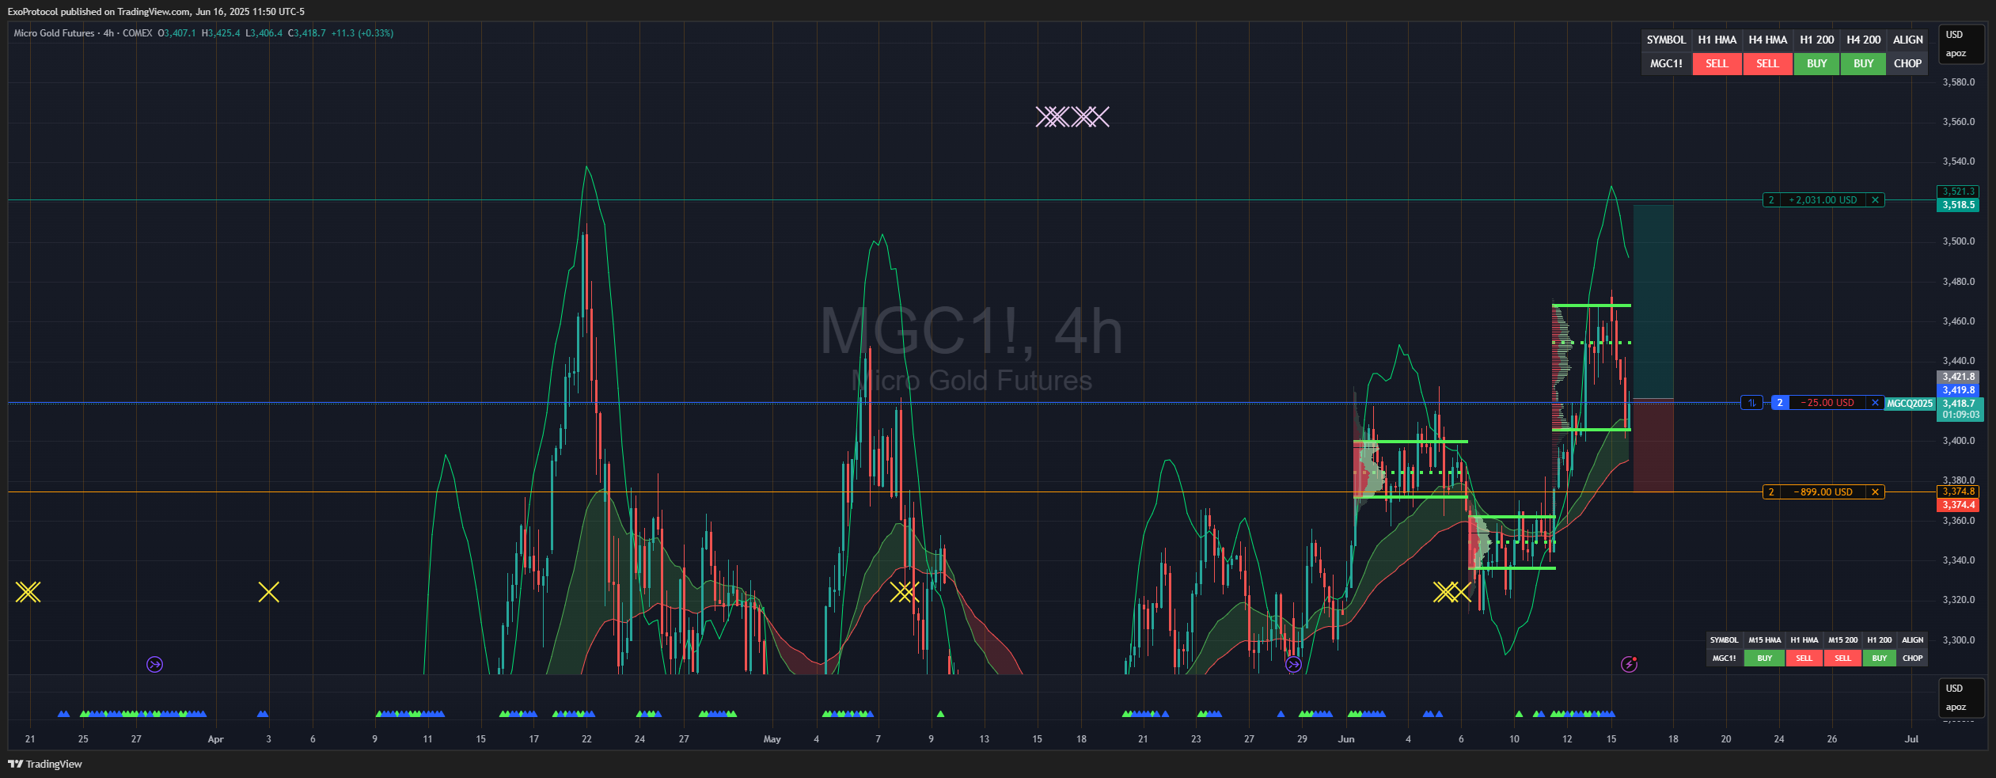
Task: Click the CHOP cell in the bottom table
Action: 1912,658
